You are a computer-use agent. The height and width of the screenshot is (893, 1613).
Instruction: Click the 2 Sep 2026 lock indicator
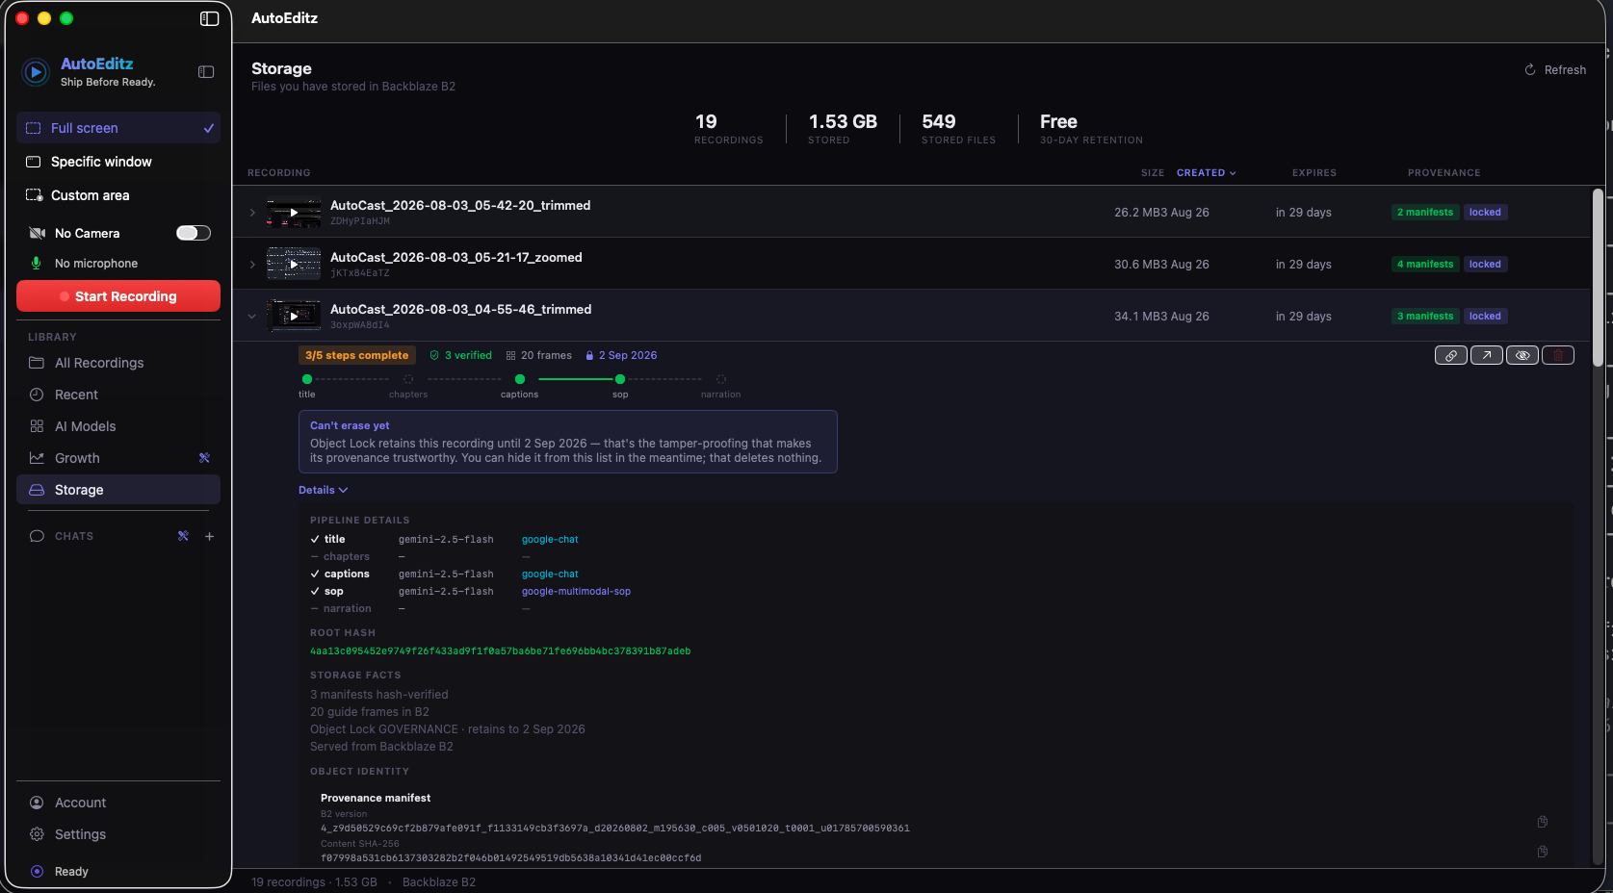point(621,356)
